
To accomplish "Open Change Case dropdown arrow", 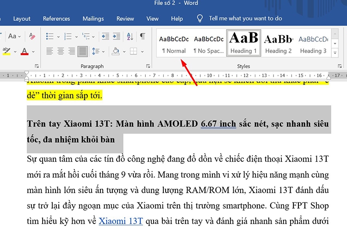I will tap(19, 36).
